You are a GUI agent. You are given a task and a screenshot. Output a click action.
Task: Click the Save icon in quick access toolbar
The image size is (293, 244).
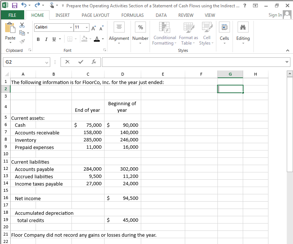tap(14, 5)
